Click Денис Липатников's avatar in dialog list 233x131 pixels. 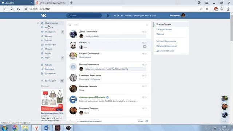click(x=73, y=34)
